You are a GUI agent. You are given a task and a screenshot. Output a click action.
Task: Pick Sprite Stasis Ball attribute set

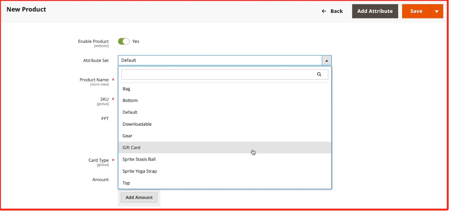pyautogui.click(x=139, y=160)
